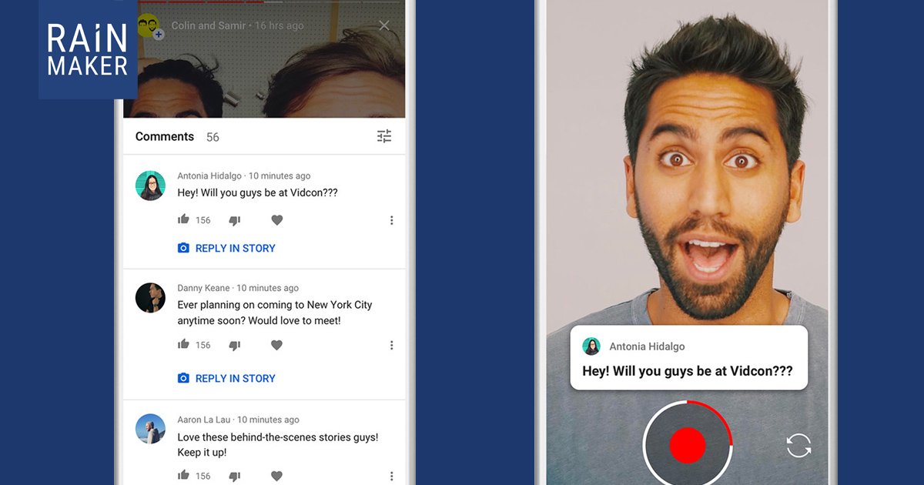Like Antonia Hidalgo's Vidcon comment
Image resolution: width=924 pixels, height=485 pixels.
point(183,220)
